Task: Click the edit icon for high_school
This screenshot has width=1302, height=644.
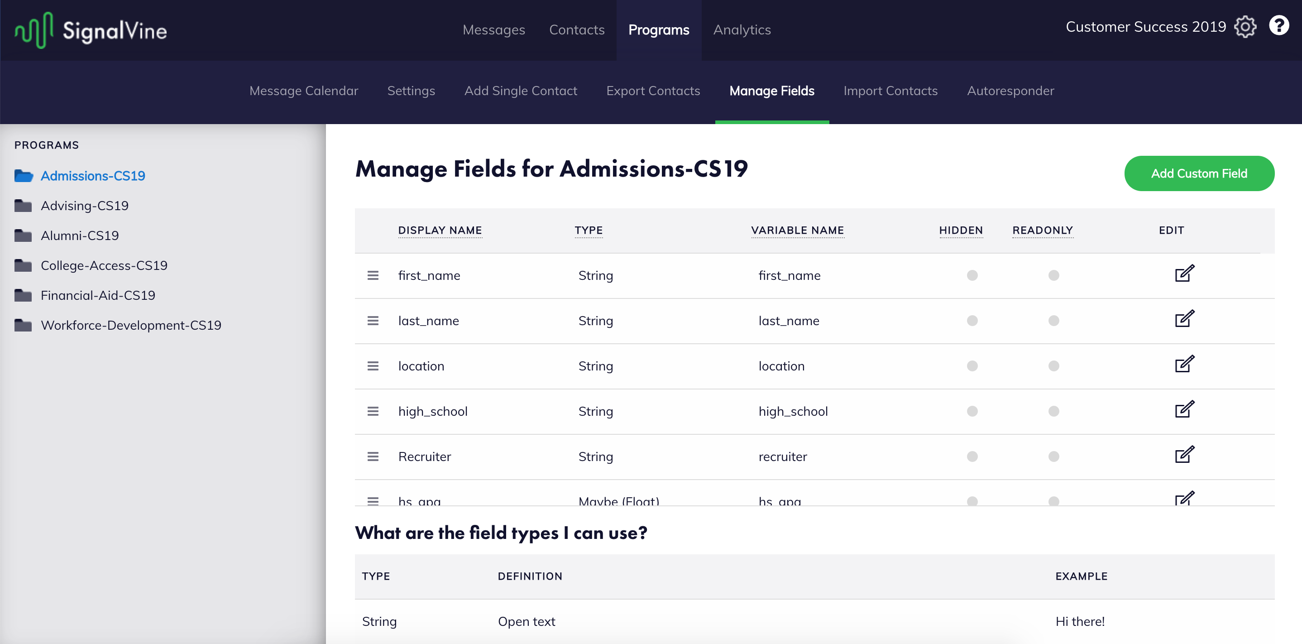Action: (1184, 409)
